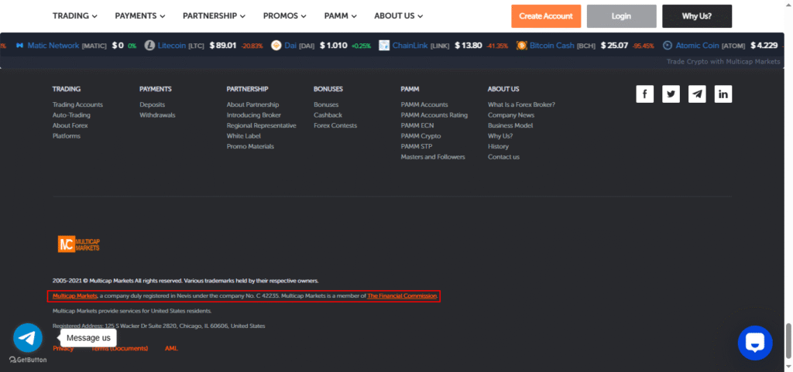793x372 pixels.
Task: Open Bonuses link under BONUSES heading
Action: [x=326, y=104]
